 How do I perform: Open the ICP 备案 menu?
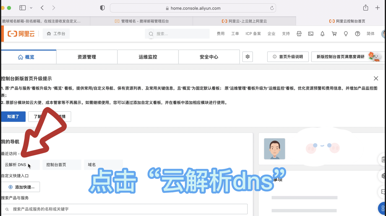click(x=253, y=34)
